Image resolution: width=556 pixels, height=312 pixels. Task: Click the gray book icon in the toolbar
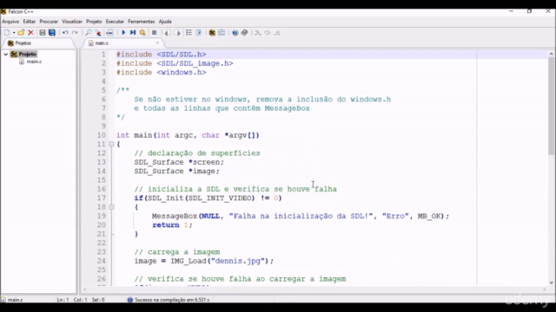pos(244,33)
